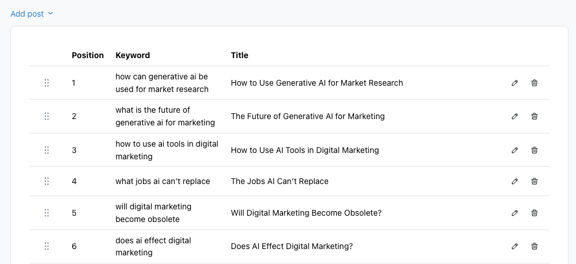
Task: Click pencil icon for Future of Generative AI row
Action: point(515,116)
